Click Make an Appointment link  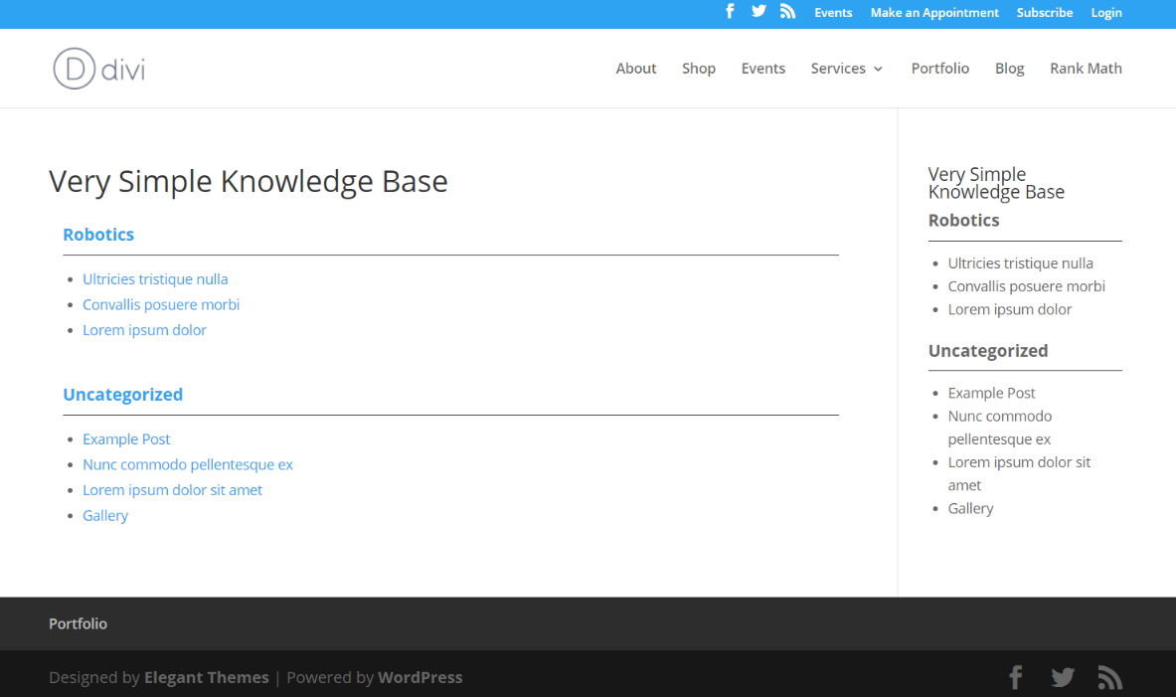point(933,13)
